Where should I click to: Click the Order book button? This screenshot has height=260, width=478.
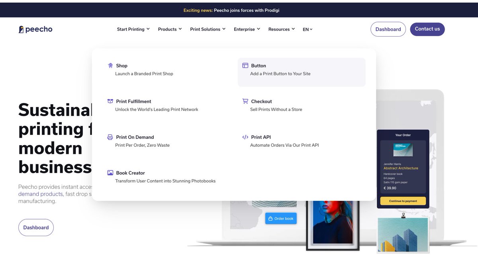281,219
